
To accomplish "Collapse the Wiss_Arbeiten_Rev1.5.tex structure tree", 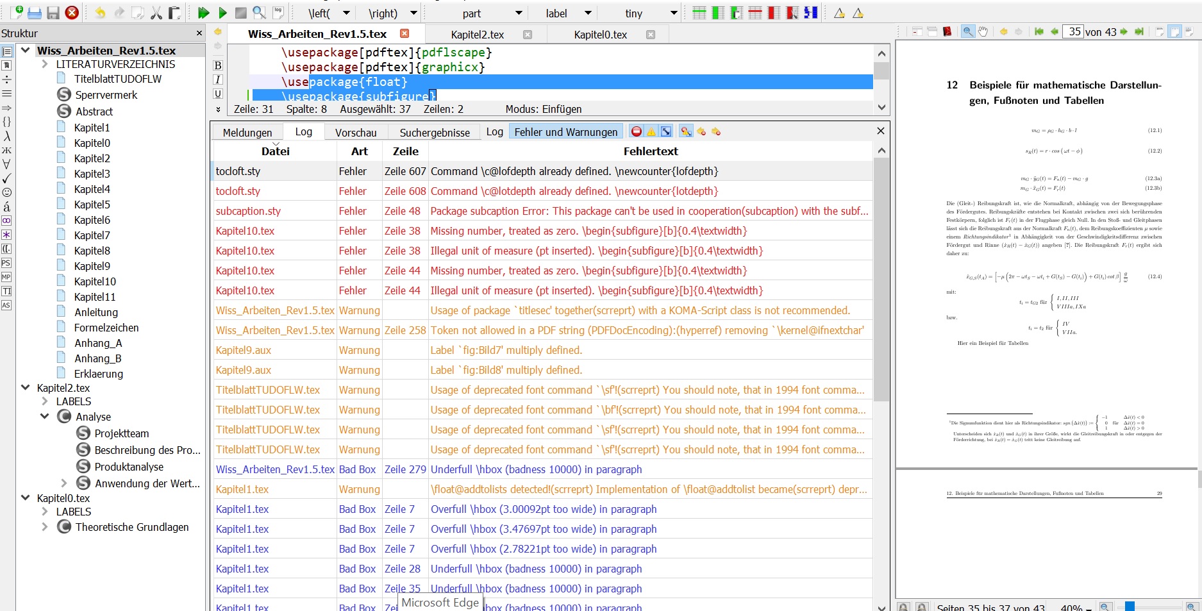I will (x=25, y=50).
